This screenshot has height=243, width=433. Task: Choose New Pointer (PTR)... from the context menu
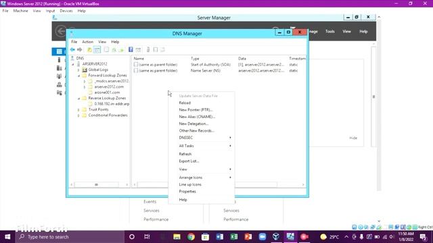tap(202, 109)
